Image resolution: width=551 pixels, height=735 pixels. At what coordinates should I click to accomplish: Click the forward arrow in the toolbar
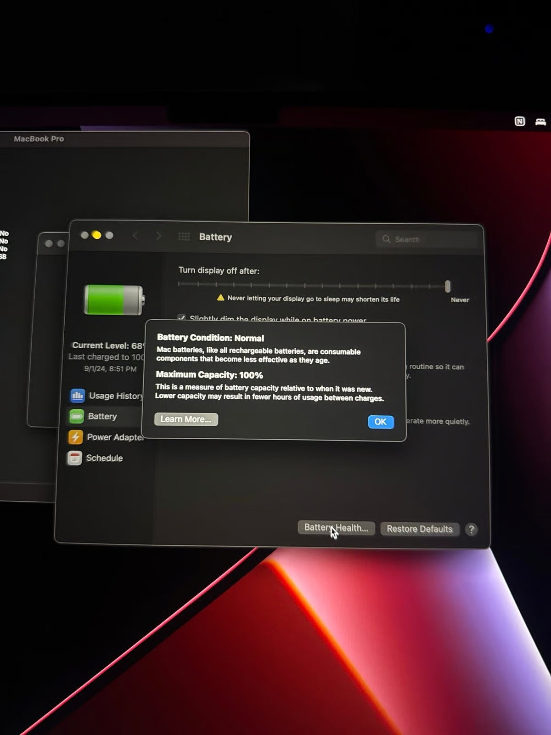pyautogui.click(x=159, y=236)
